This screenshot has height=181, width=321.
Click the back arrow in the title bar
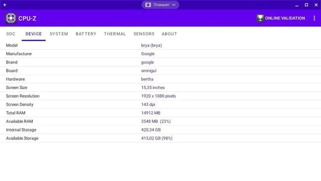(x=5, y=5)
